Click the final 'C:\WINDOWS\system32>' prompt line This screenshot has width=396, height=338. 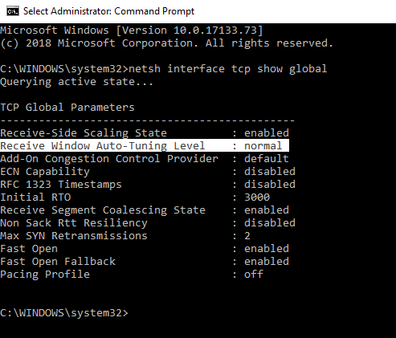(x=64, y=313)
